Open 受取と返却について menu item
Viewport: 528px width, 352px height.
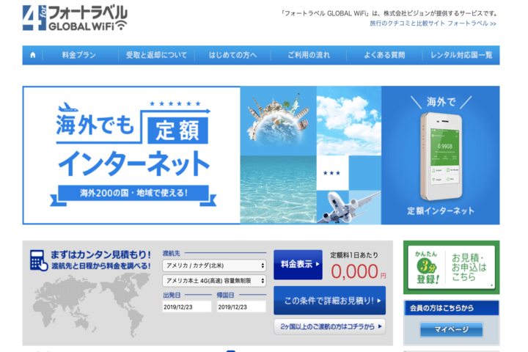point(155,55)
